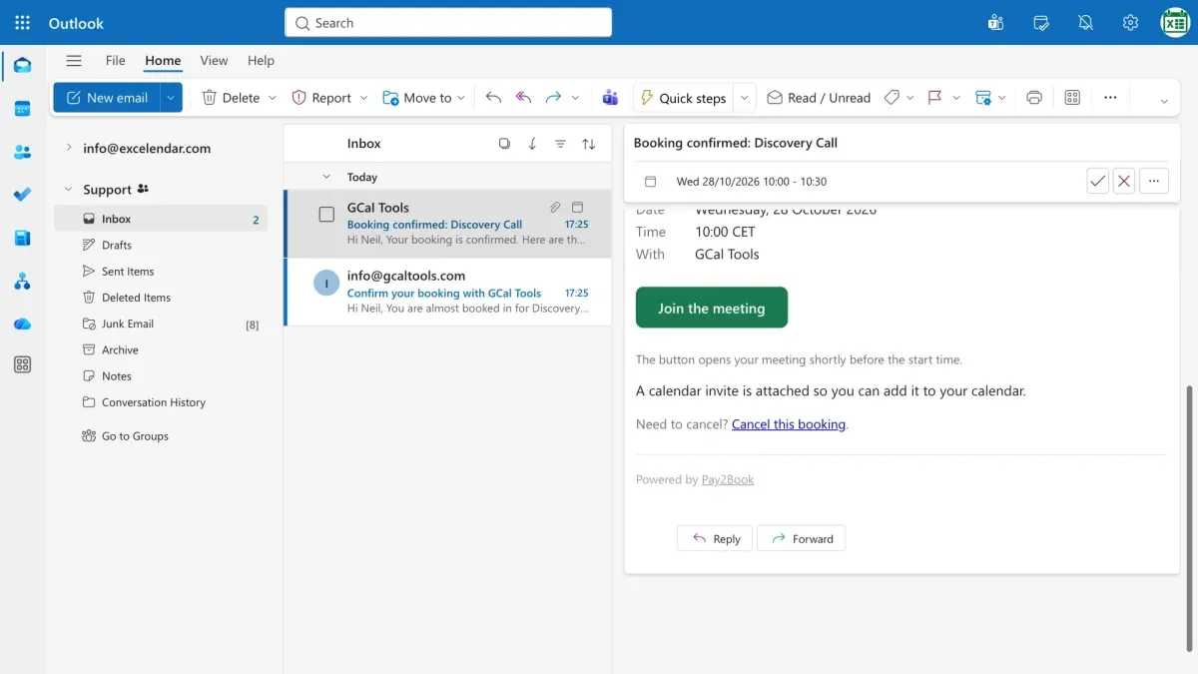Click Forward arrow in toolbar
1198x674 pixels.
tap(553, 98)
